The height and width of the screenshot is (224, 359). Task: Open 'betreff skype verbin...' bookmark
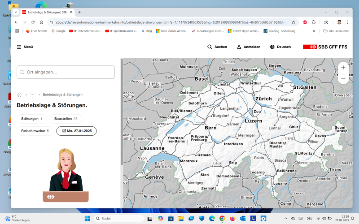coord(244,31)
